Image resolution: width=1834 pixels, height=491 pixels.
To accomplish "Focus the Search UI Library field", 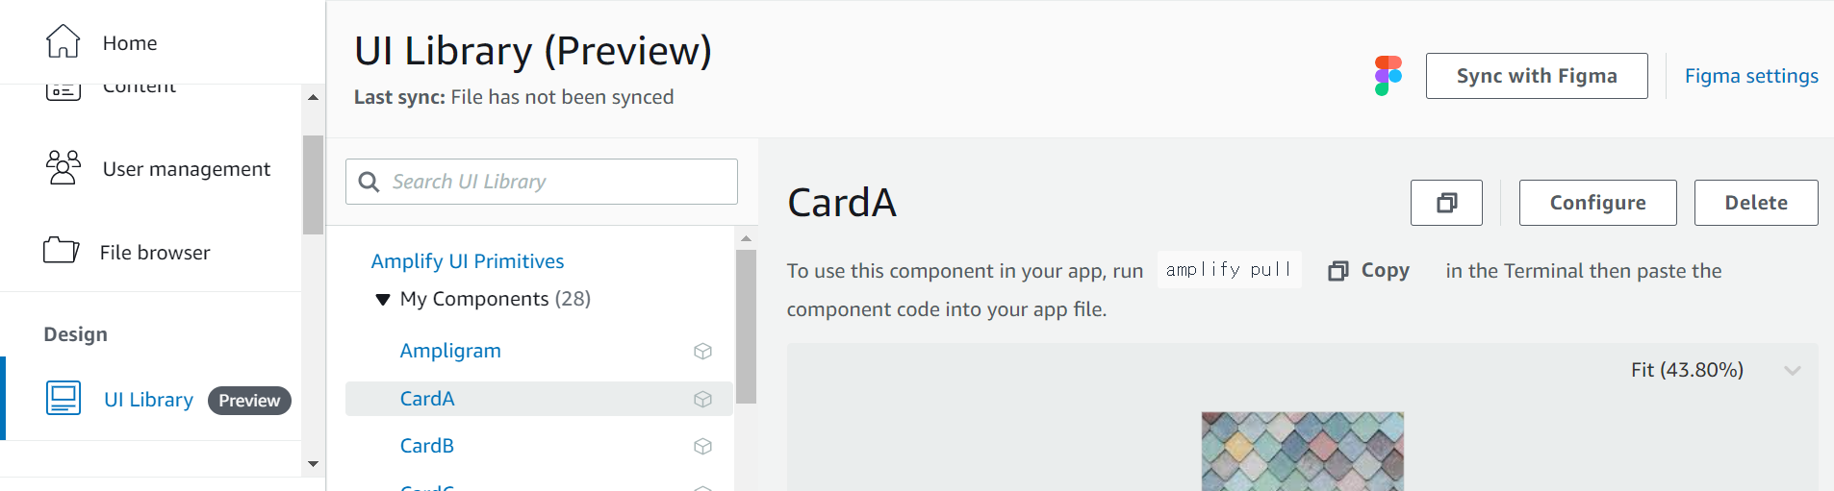I will (542, 182).
